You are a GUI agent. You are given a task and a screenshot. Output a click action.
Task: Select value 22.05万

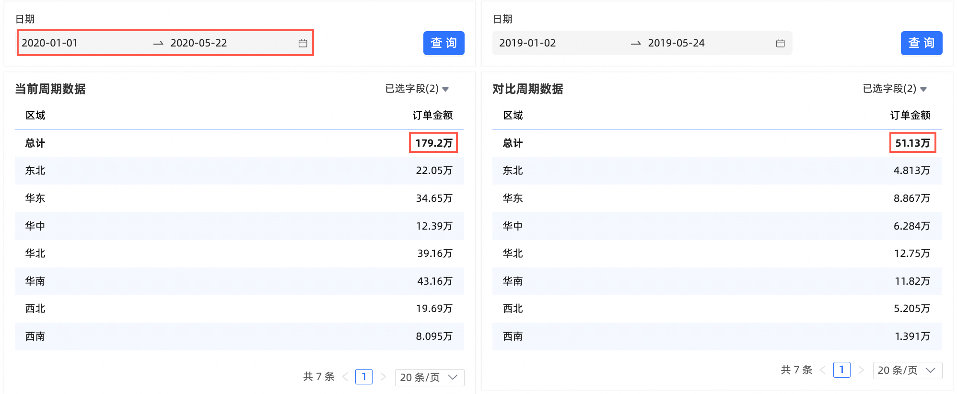[434, 171]
